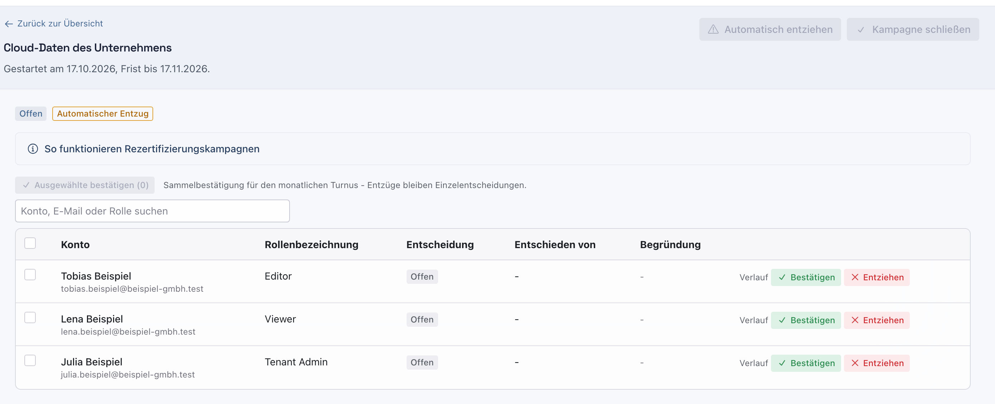995x404 pixels.
Task: Click the info icon beside Rezertifizierungskampagnen
Action: (33, 149)
